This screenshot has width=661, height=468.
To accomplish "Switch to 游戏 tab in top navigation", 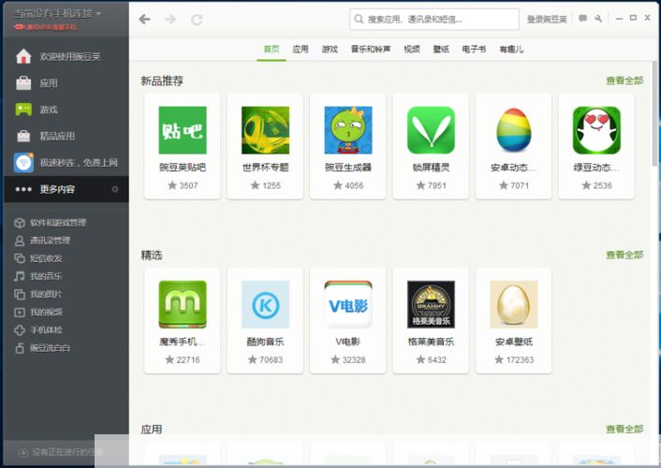I will 330,50.
